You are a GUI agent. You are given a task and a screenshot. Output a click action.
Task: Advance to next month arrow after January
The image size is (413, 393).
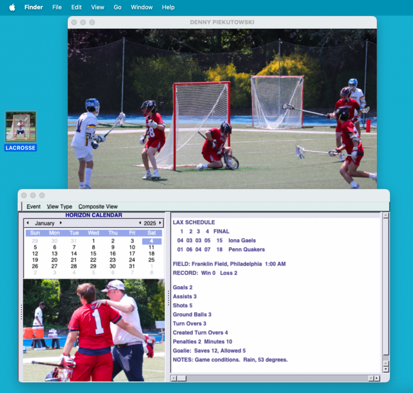click(x=60, y=223)
